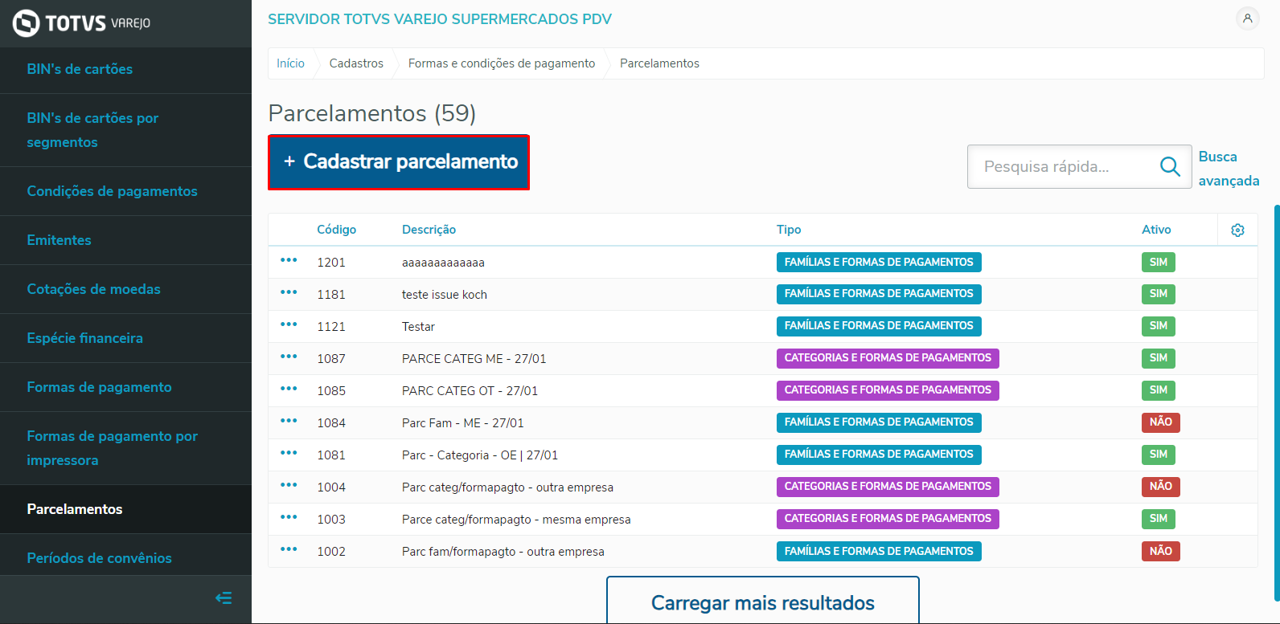Viewport: 1280px width, 624px height.
Task: Click page vertical scrollbar
Action: coord(1276,403)
